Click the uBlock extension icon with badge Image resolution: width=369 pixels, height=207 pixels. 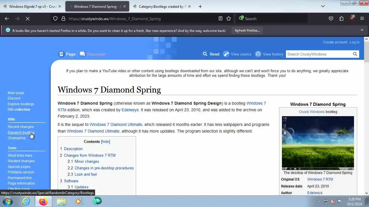(352, 18)
